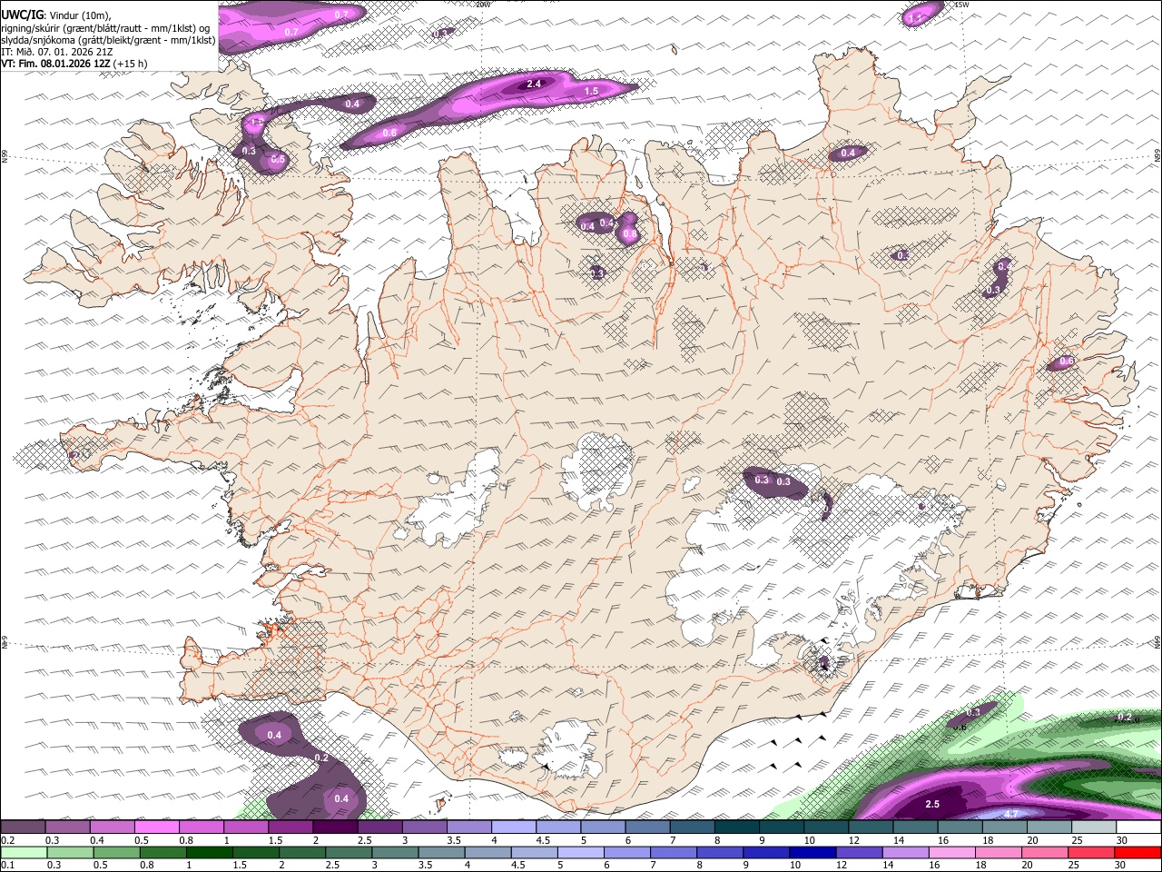Click the navy blue 10–12 rain legend swatch
1162x872 pixels.
coord(812,853)
